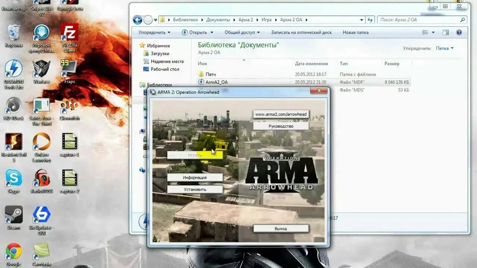Open the recent pages dropdown beside forward arrow
This screenshot has width=477, height=268.
(156, 20)
